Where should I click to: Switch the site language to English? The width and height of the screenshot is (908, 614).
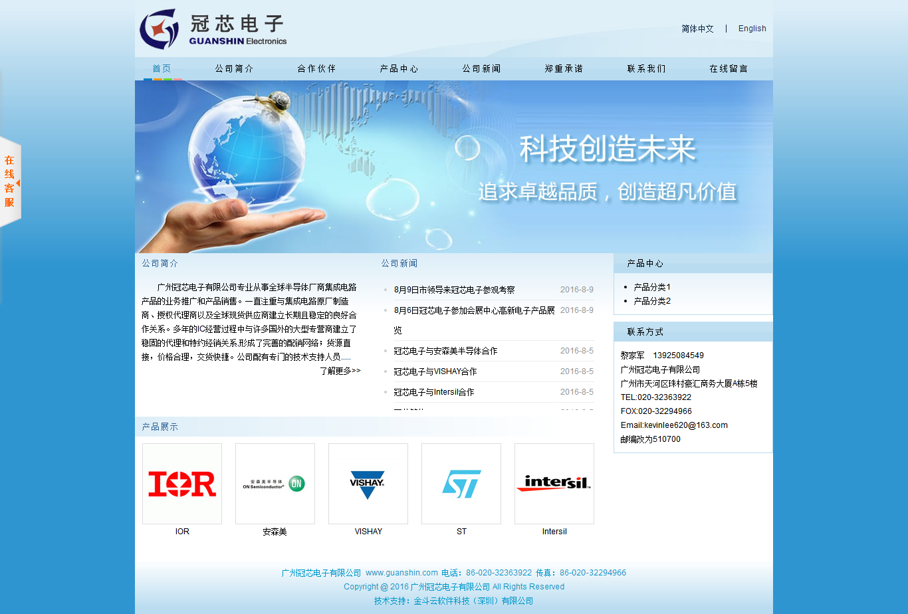pyautogui.click(x=752, y=29)
